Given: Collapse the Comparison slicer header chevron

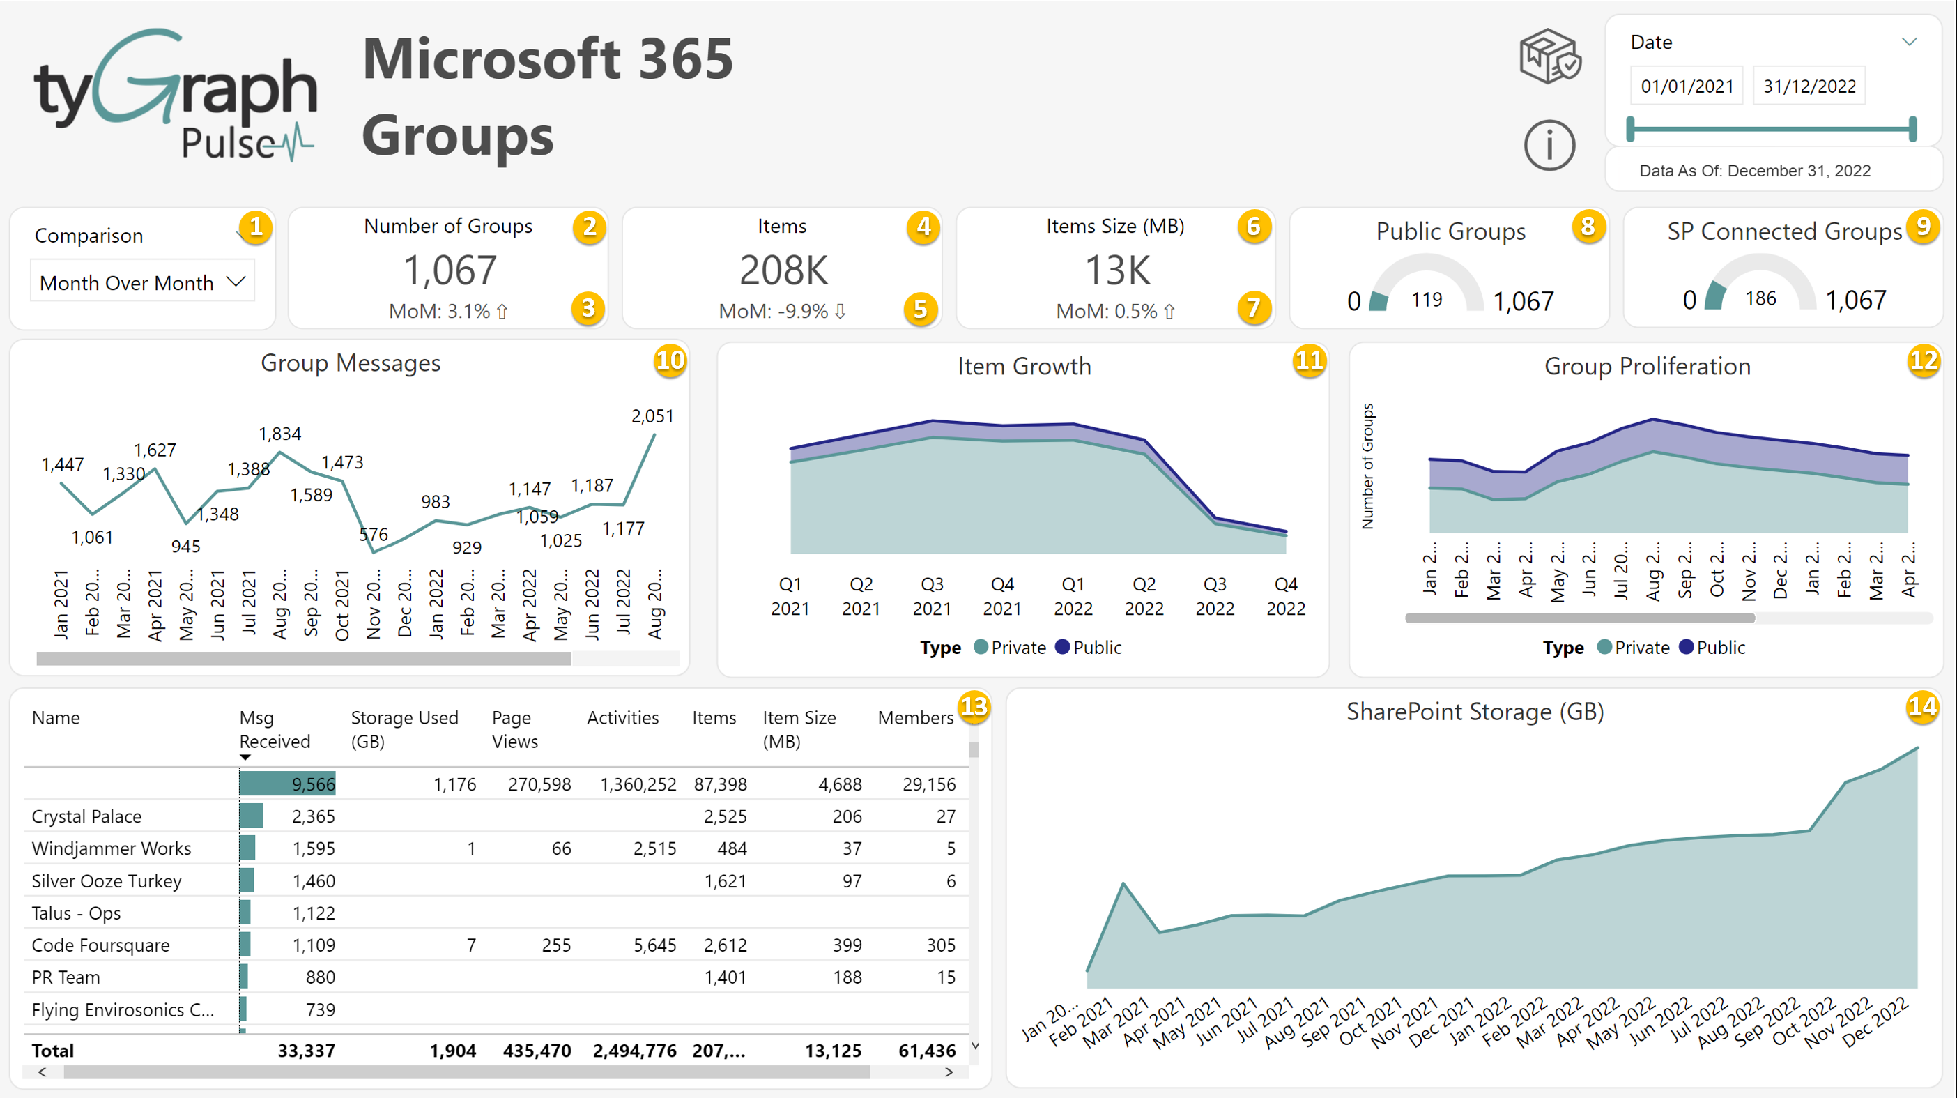Looking at the screenshot, I should (240, 236).
